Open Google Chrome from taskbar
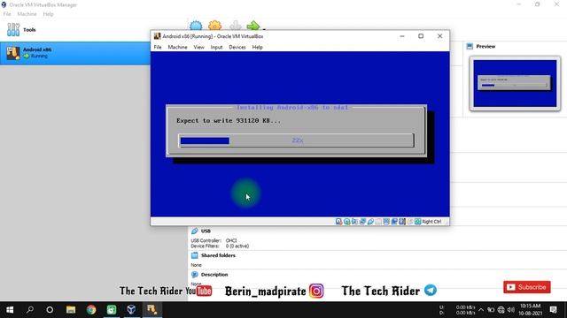Image resolution: width=567 pixels, height=318 pixels. coord(91,310)
